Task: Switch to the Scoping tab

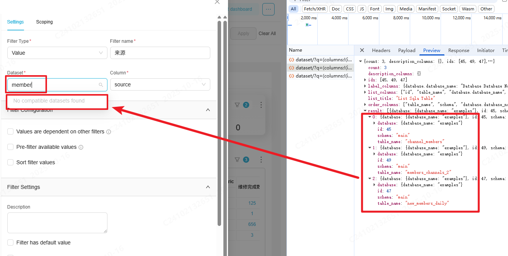Action: coord(44,22)
